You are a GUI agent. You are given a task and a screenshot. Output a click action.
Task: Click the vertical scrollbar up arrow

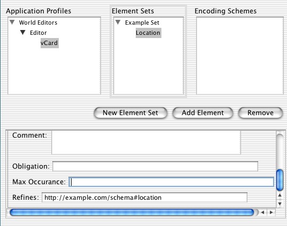click(x=280, y=195)
